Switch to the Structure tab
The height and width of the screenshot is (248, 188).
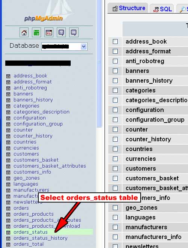tap(129, 8)
